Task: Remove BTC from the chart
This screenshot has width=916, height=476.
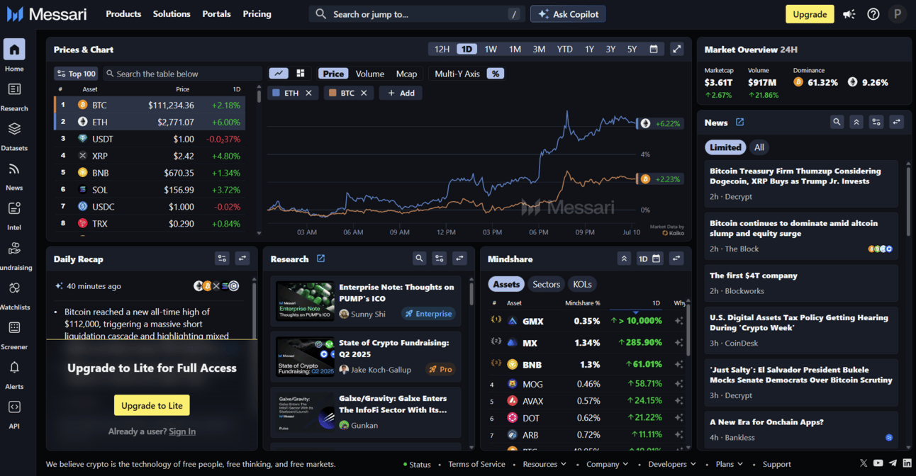Action: pos(364,93)
